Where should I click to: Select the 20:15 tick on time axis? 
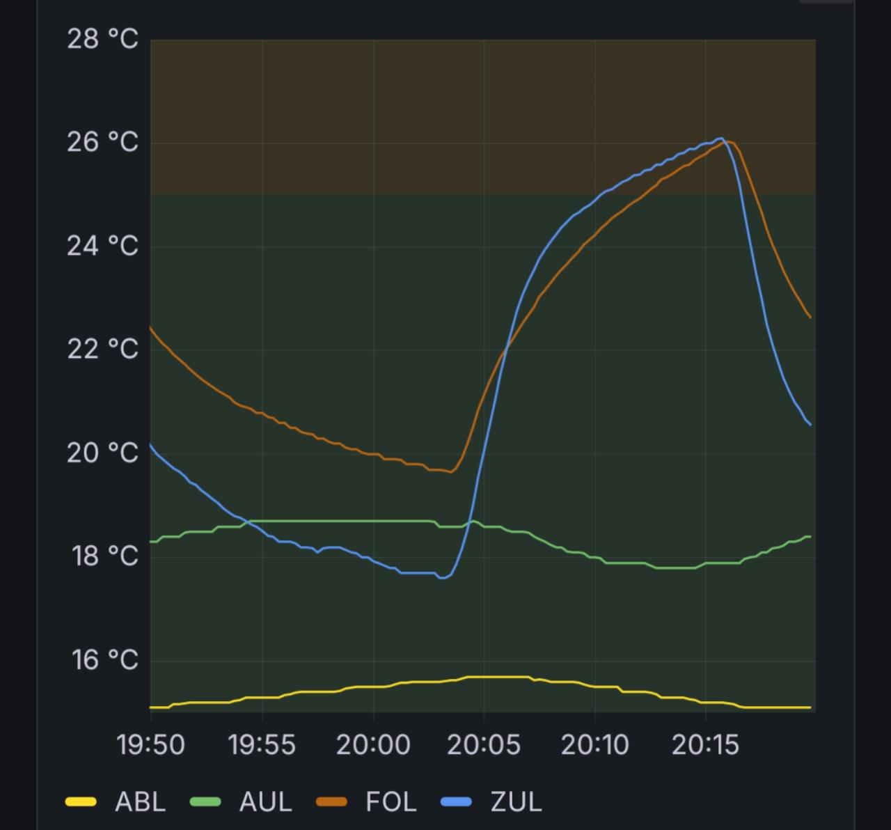(705, 745)
